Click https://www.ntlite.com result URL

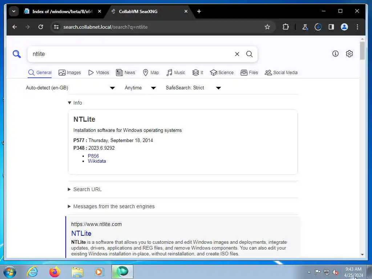click(x=96, y=224)
